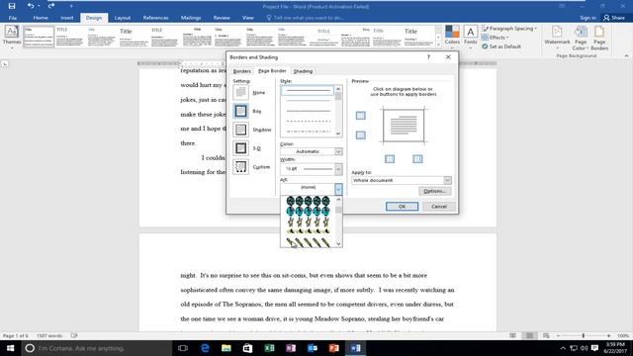Choose the teal globe art border
This screenshot has height=356, width=633.
308,211
